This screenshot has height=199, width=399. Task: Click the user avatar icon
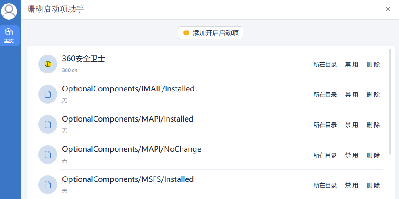point(9,11)
